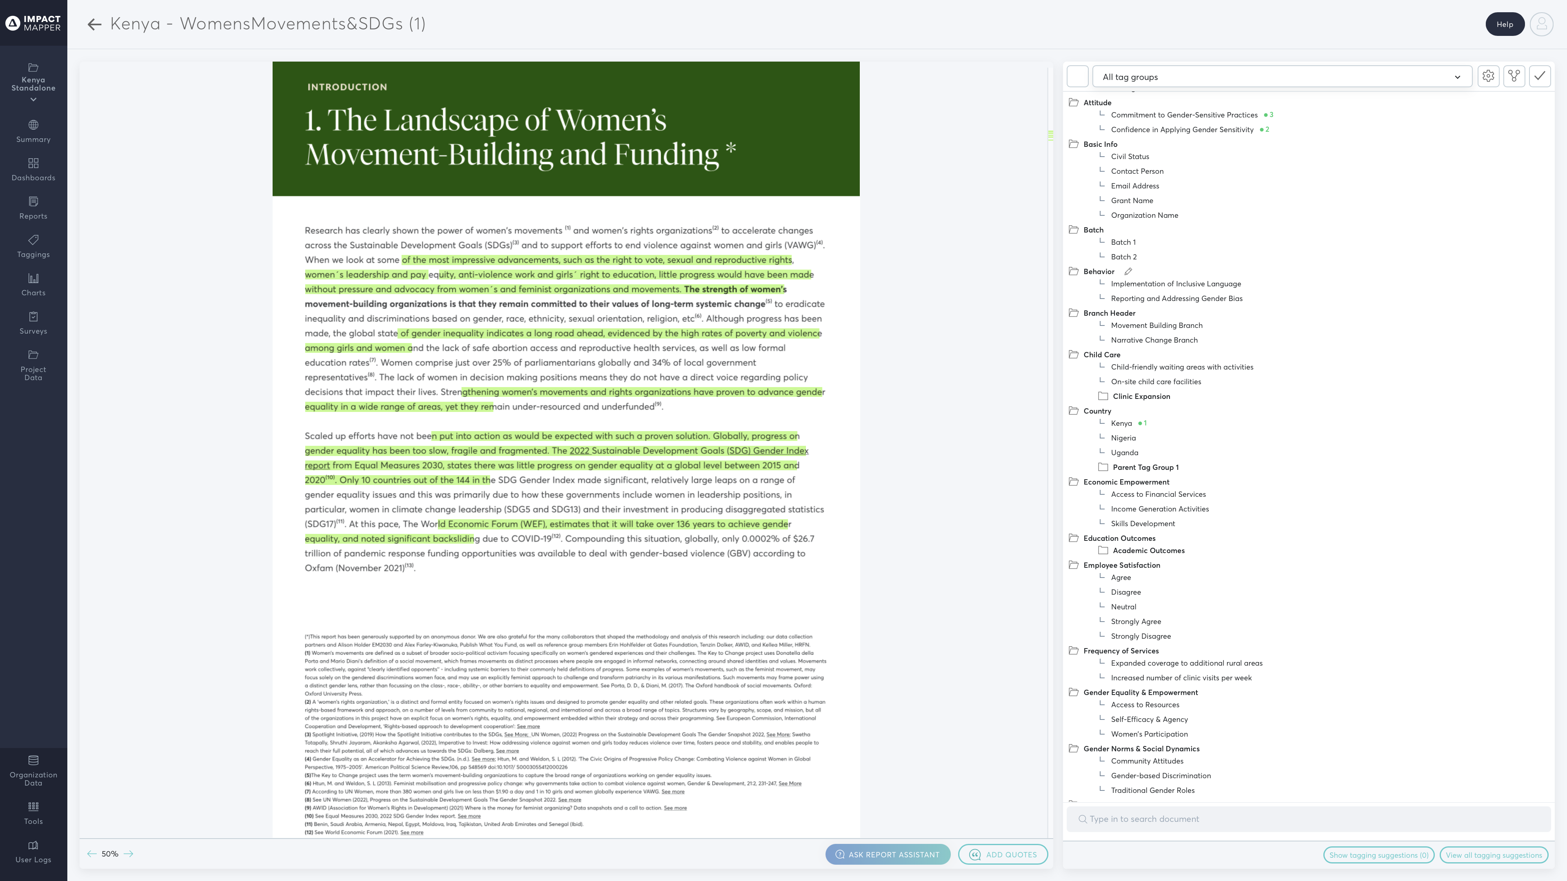
Task: Collapse the Behavior folder icon
Action: 1074,272
